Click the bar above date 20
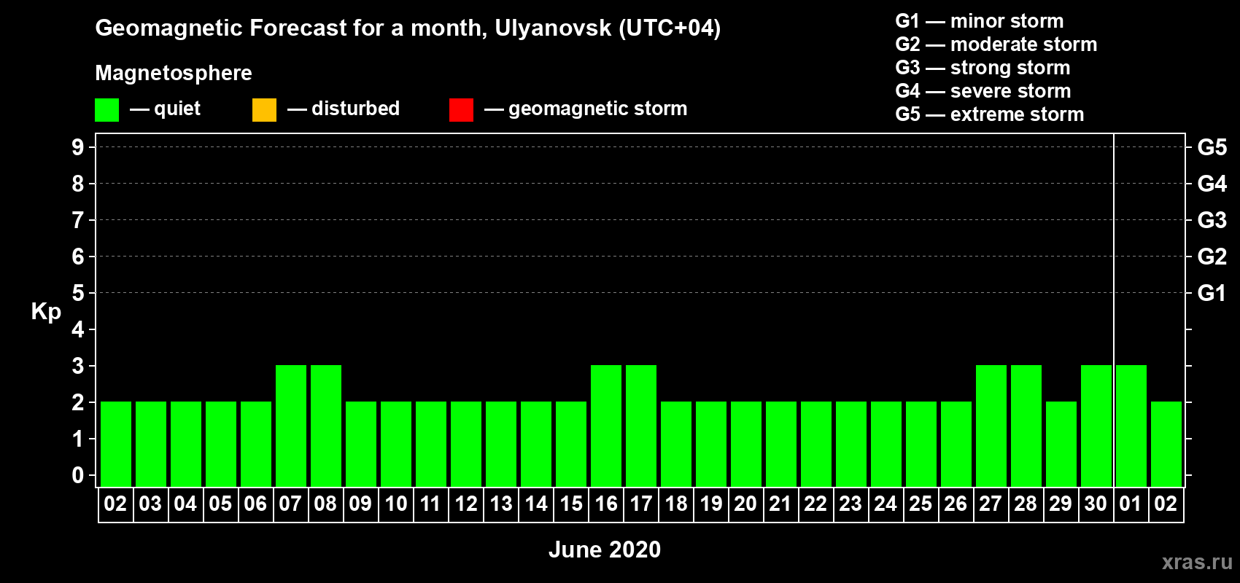Image resolution: width=1240 pixels, height=583 pixels. pos(746,444)
